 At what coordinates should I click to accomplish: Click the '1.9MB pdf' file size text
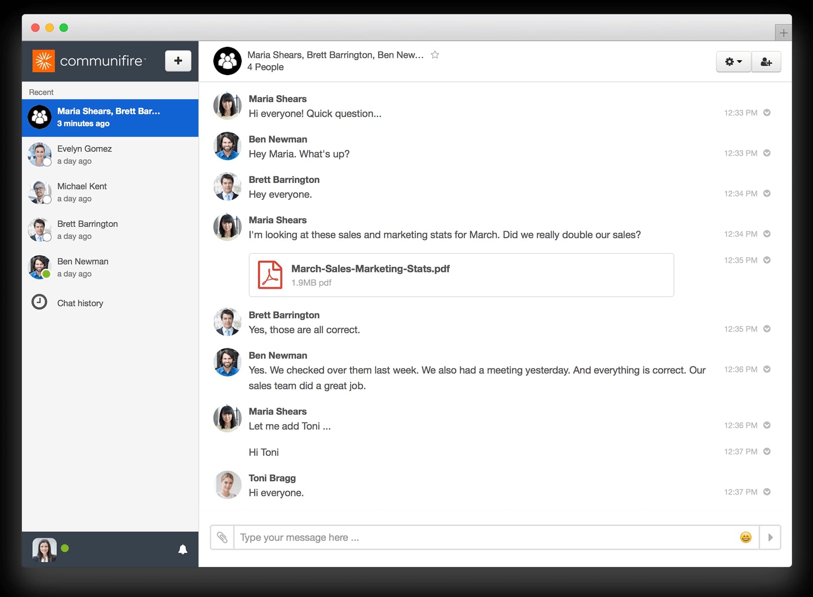coord(311,283)
